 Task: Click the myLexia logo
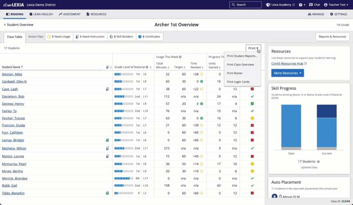tap(13, 5)
